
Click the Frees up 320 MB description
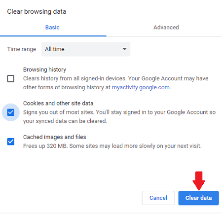(112, 146)
